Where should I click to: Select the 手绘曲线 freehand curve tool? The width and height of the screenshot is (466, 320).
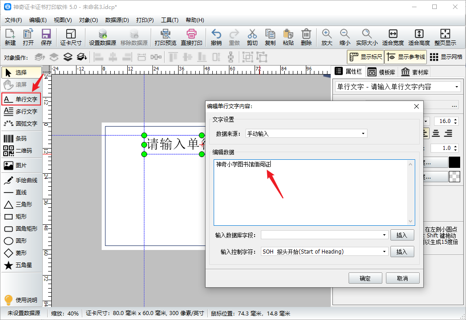click(21, 180)
